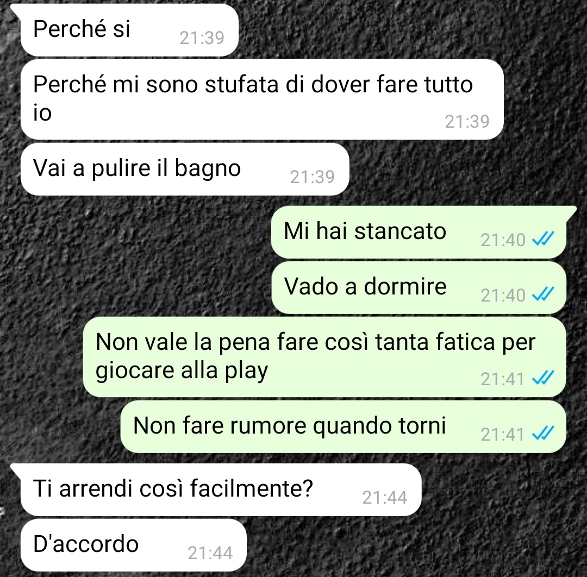Tap the 'Non vale la pena fare così tanta fatica' message
The width and height of the screenshot is (587, 577).
[x=324, y=357]
